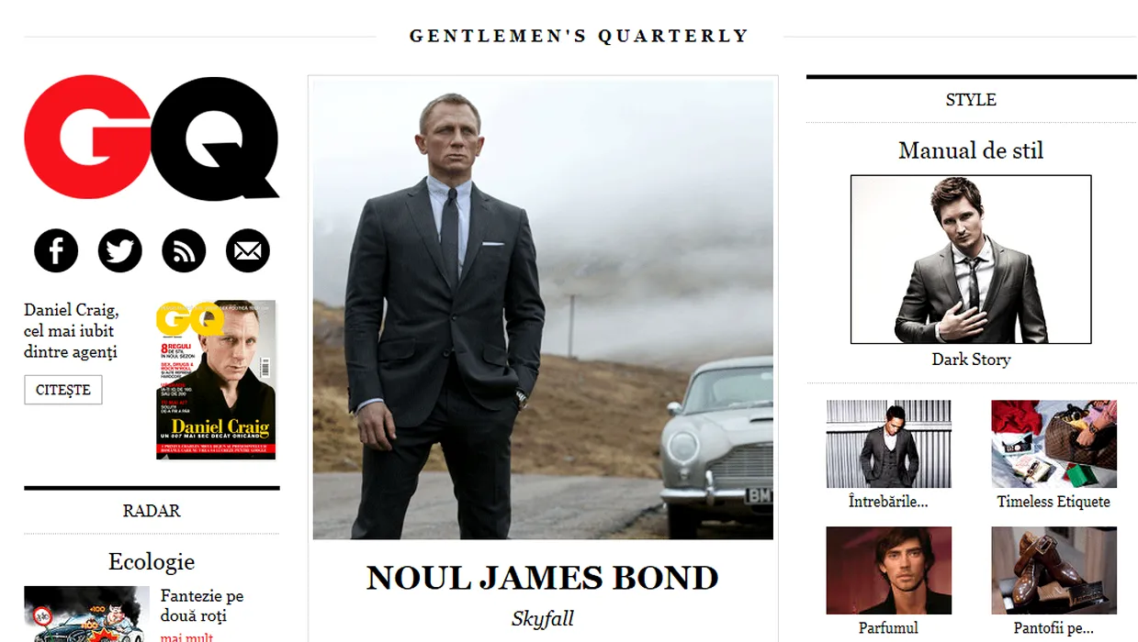Screen dimensions: 1138x642
Task: Open the Dark Story photo thumbnail
Action: tap(971, 260)
